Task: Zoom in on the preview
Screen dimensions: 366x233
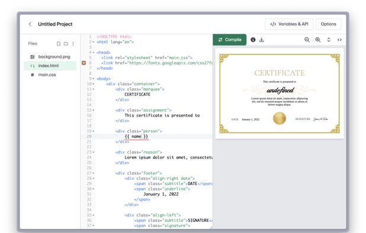Action: [317, 40]
